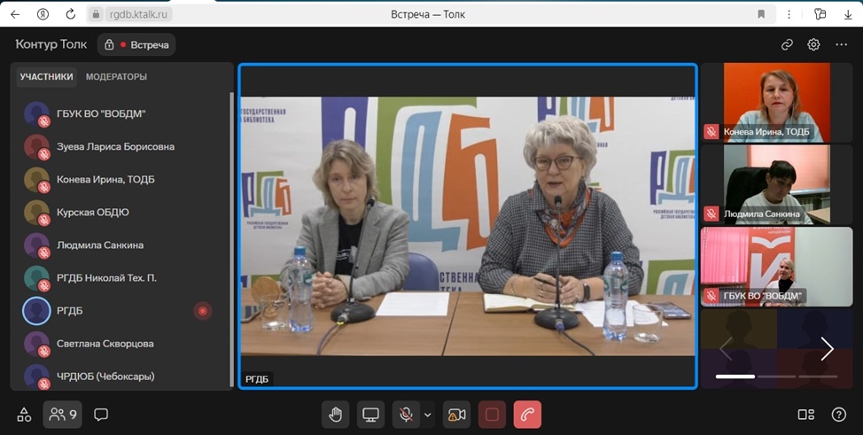This screenshot has width=863, height=435.
Task: Raise hand in the meeting
Action: [336, 415]
